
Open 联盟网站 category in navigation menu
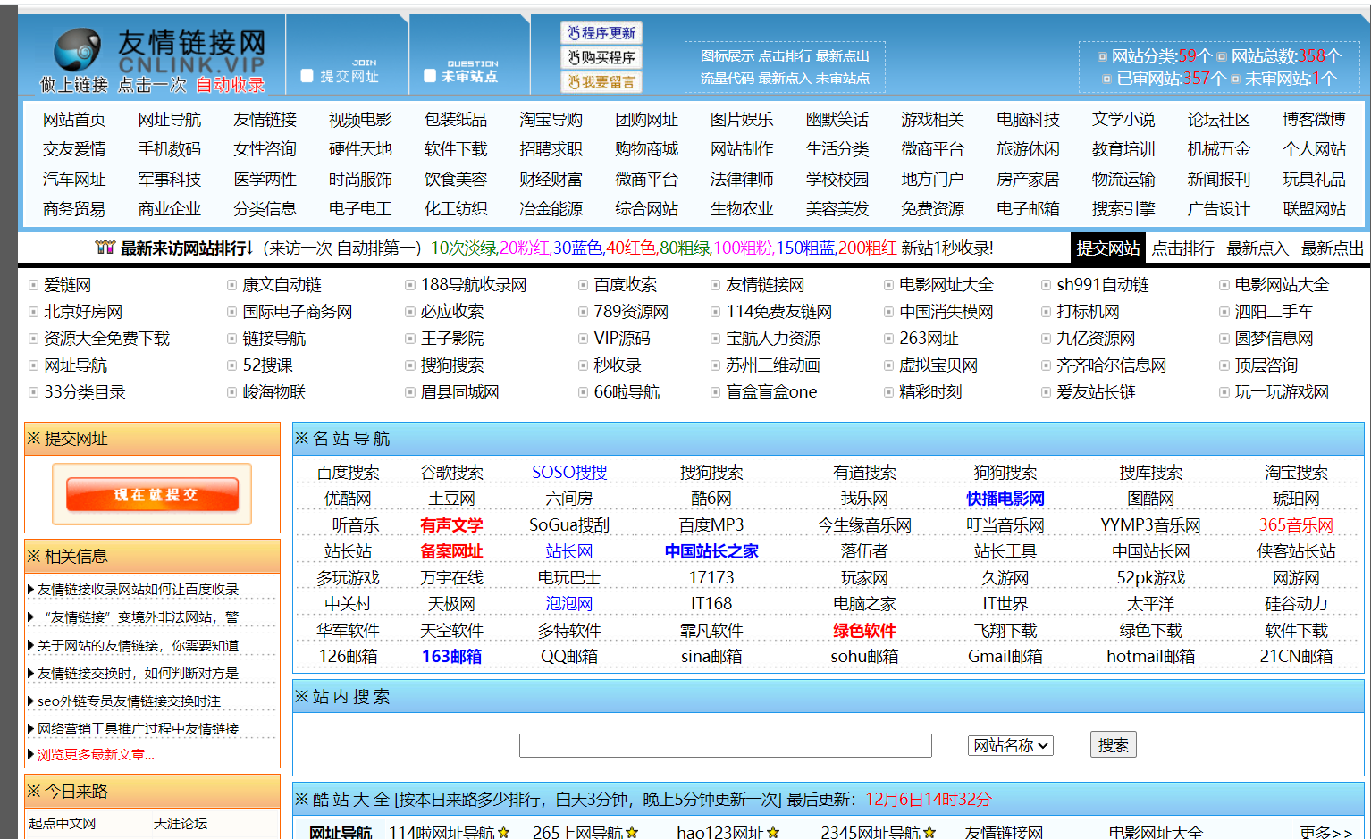pyautogui.click(x=1314, y=209)
